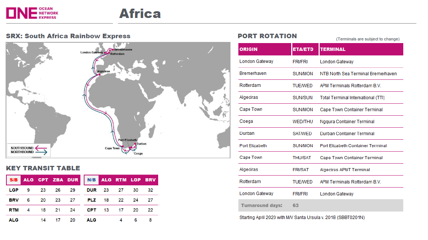
Task: Click the 'Algeciras' label on the map
Action: pos(104,72)
